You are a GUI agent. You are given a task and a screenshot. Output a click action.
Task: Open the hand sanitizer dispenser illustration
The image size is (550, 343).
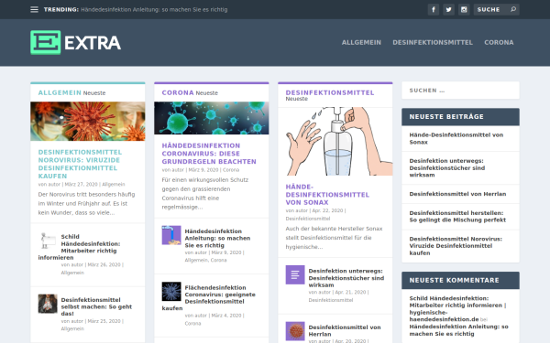tap(335, 142)
